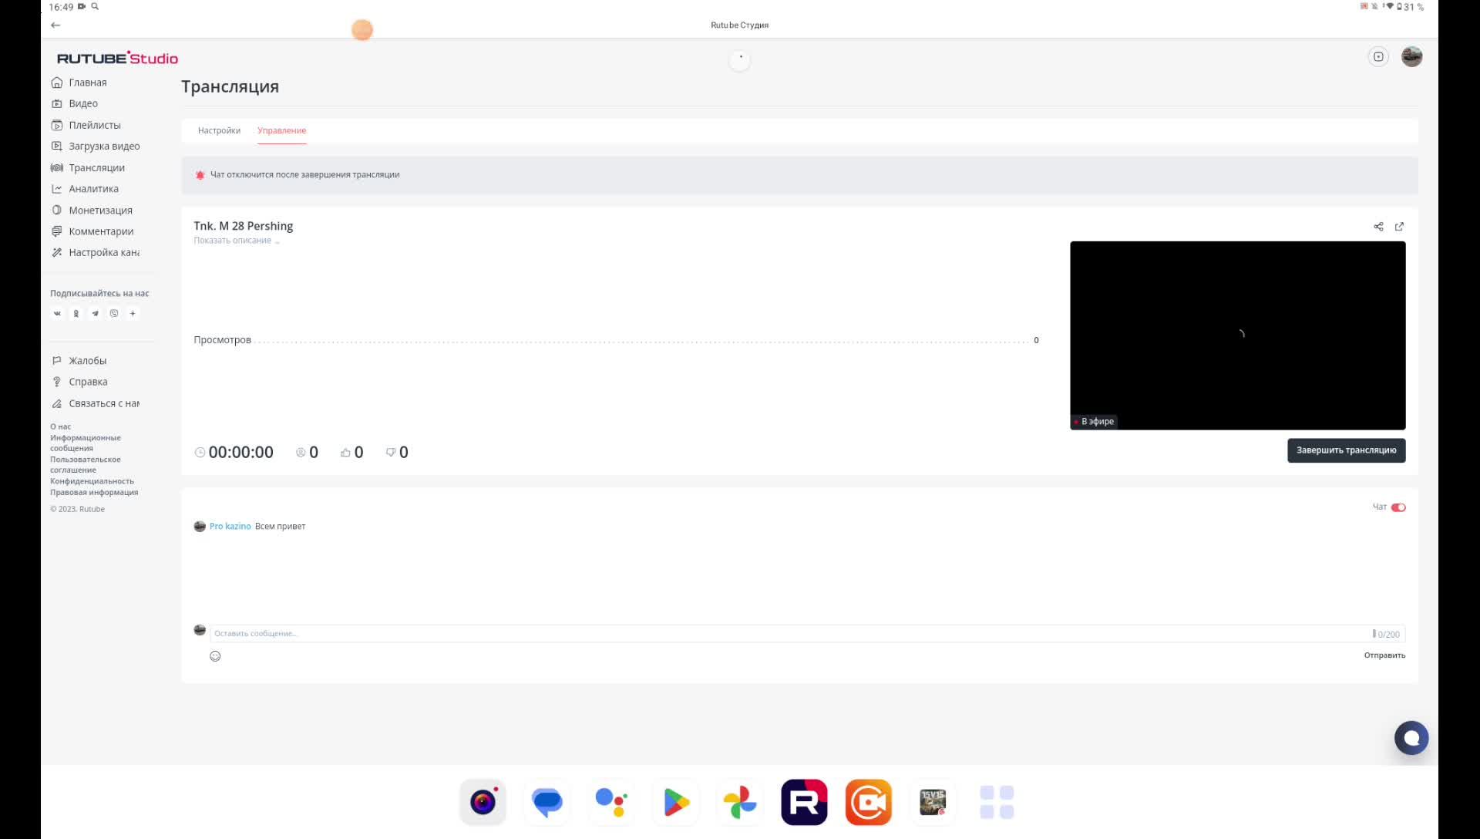Select the Управление tab
The height and width of the screenshot is (839, 1480).
[281, 131]
